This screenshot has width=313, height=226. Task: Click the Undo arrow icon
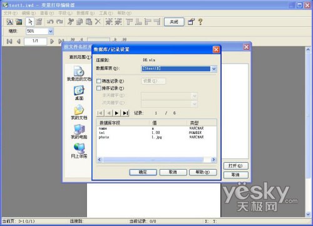pyautogui.click(x=50, y=22)
